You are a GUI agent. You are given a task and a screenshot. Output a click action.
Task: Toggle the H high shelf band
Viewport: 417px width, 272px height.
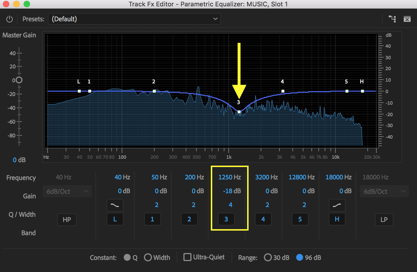[337, 219]
